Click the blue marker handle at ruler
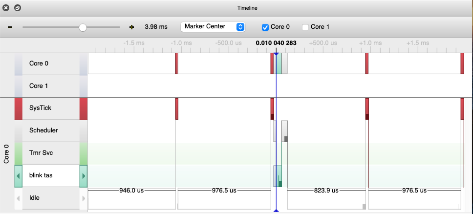473x214 pixels. 276,54
